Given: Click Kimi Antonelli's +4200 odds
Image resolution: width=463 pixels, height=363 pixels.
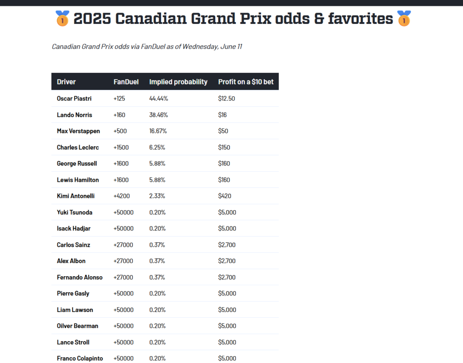Looking at the screenshot, I should coord(122,196).
